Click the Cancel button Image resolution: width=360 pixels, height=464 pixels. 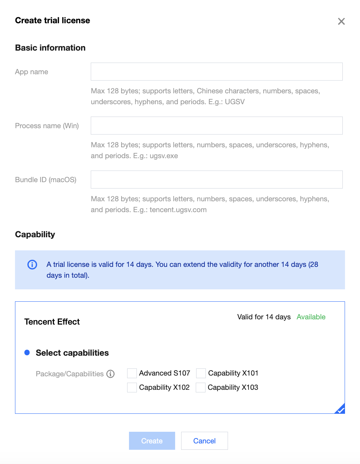coord(204,441)
